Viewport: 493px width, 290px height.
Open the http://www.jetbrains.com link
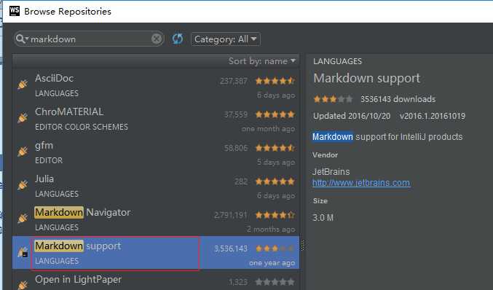pos(361,183)
